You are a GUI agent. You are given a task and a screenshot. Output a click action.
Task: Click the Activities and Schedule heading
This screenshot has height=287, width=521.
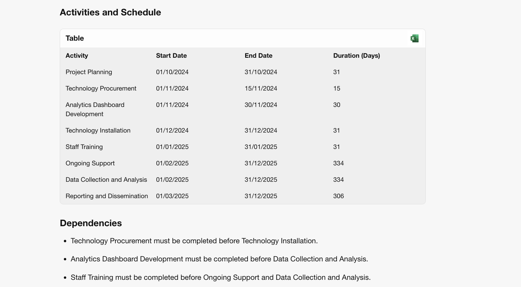(110, 12)
